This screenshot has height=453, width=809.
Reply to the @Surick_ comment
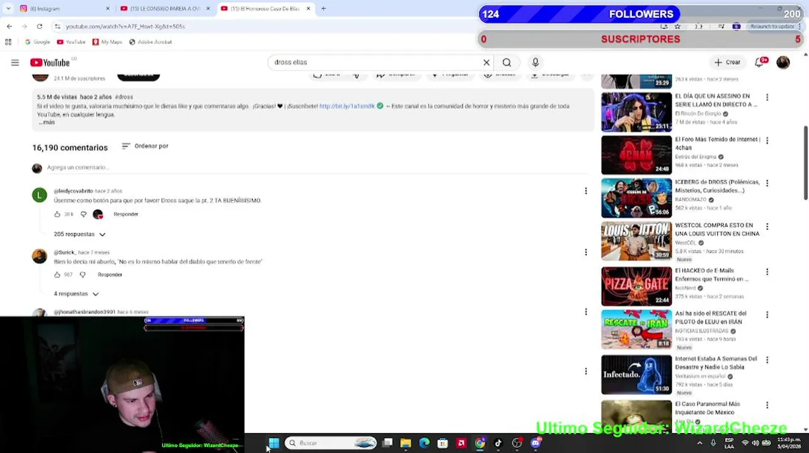pos(110,274)
